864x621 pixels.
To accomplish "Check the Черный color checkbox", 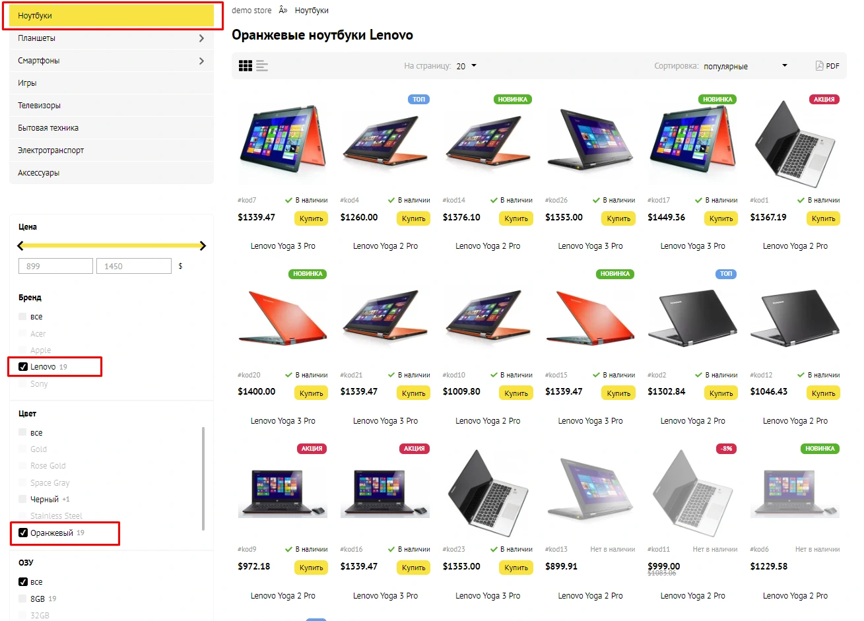I will pyautogui.click(x=23, y=500).
